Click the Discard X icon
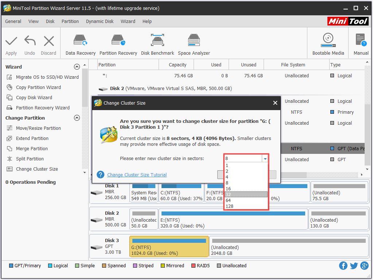Screen dimensions: 373x280 [x=49, y=41]
